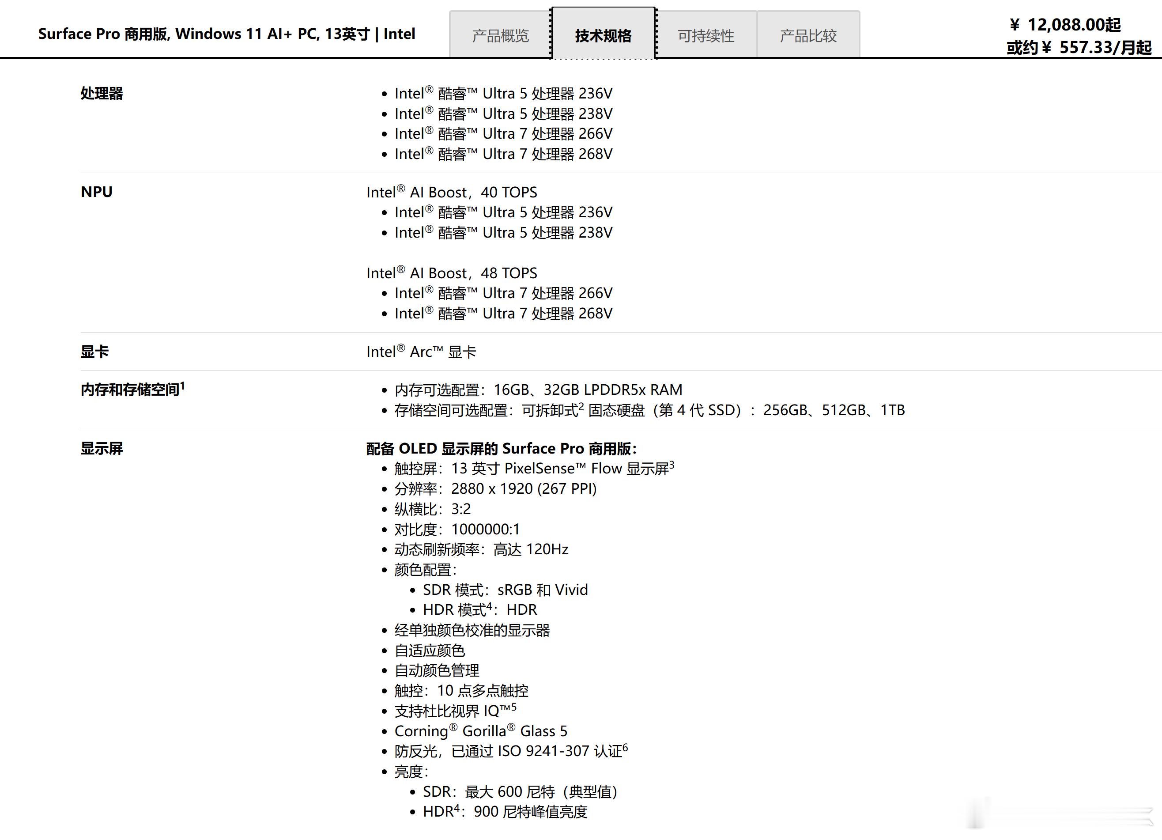This screenshot has width=1162, height=840.
Task: Click Ultra 7 处理器 266V in 处理器 list
Action: pyautogui.click(x=503, y=133)
